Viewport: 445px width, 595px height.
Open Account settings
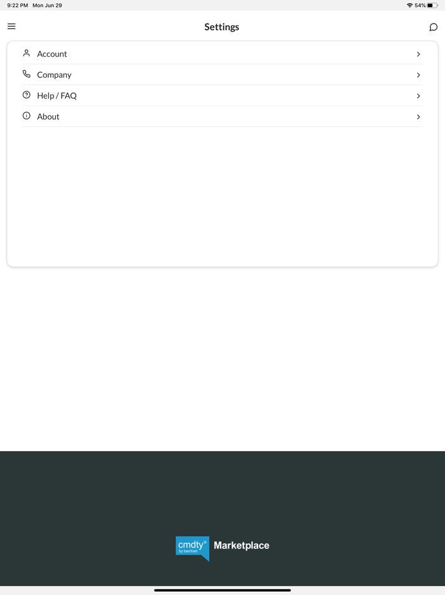click(52, 54)
